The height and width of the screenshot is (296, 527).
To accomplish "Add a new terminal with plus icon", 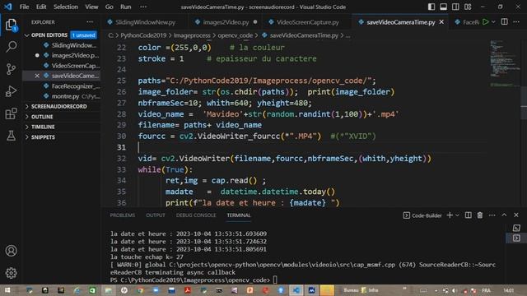I will pos(450,215).
